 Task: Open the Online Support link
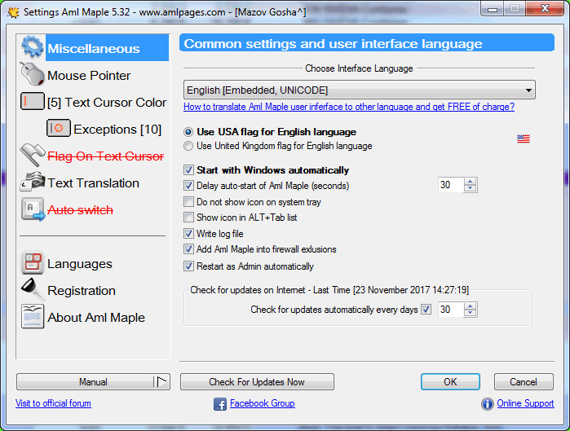point(525,403)
